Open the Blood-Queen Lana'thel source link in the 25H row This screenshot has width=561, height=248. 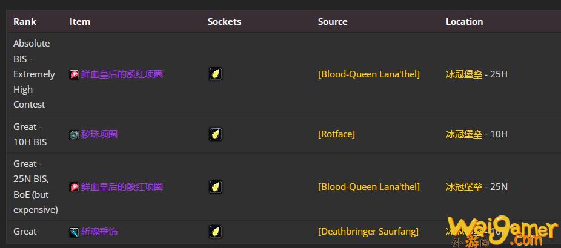point(369,74)
